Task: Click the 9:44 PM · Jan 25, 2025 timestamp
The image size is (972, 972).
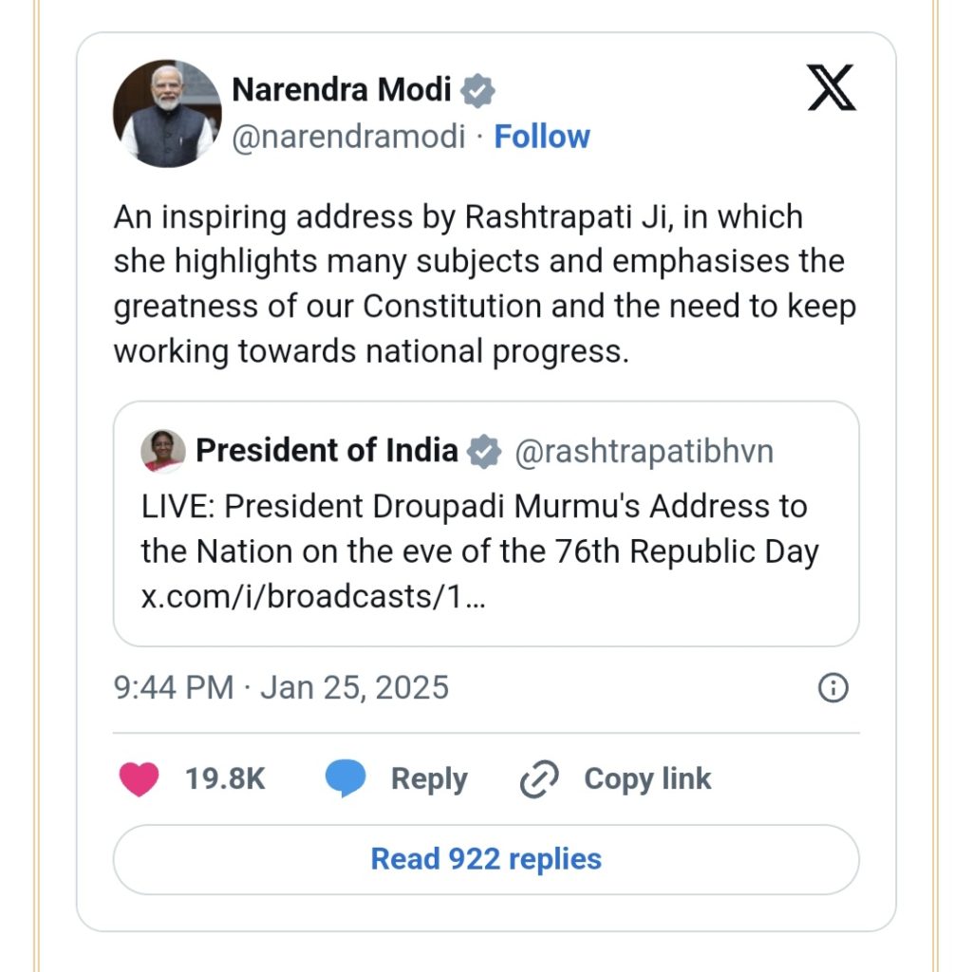Action: (281, 687)
